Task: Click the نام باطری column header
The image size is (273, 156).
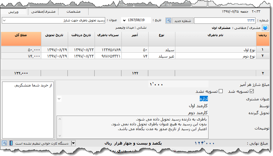Action: tap(216, 39)
